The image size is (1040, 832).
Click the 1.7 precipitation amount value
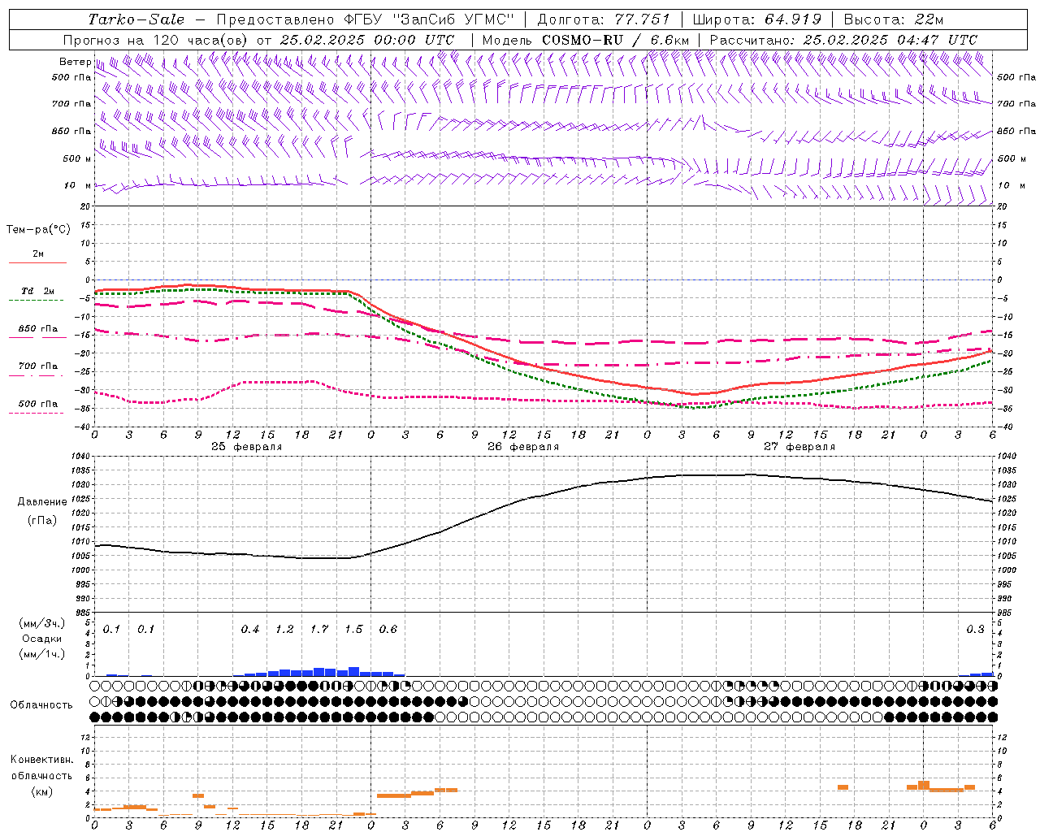click(319, 629)
